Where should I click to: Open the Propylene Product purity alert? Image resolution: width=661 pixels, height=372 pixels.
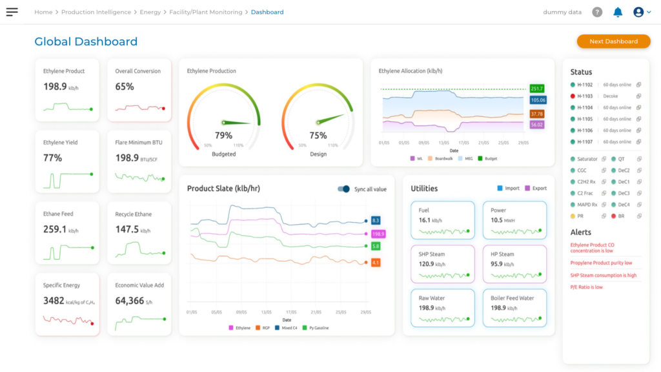click(601, 263)
